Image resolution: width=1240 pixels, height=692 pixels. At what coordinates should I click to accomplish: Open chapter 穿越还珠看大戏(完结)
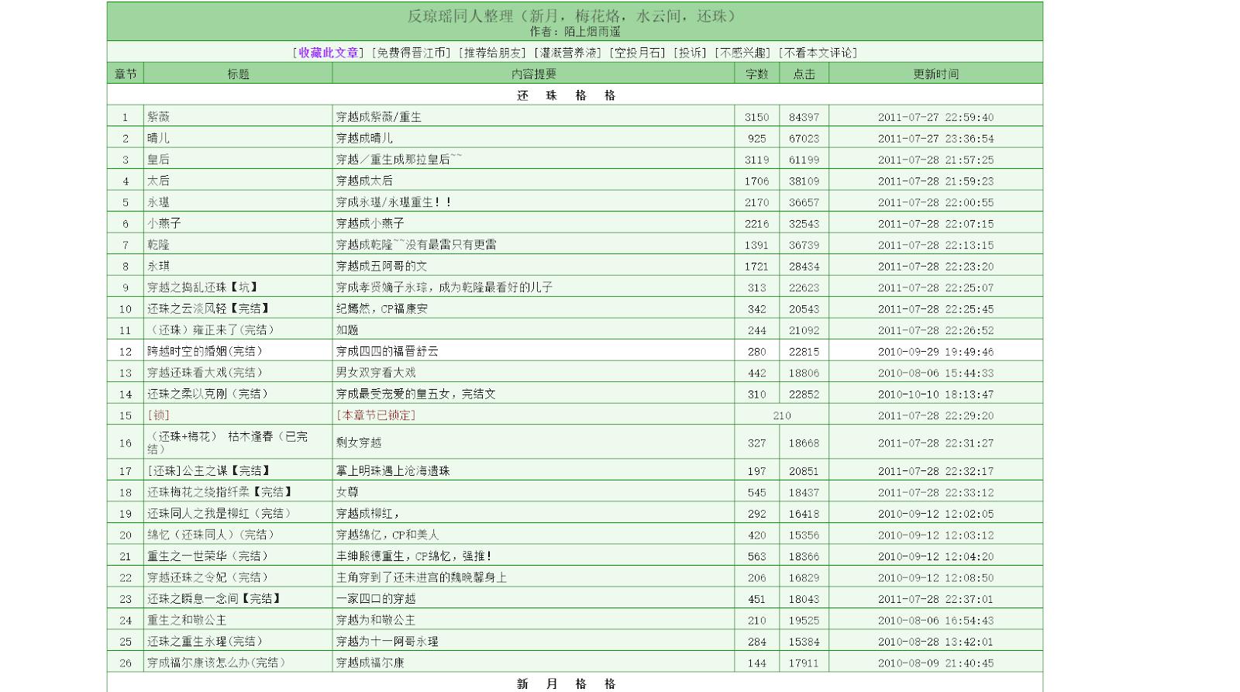(x=205, y=373)
